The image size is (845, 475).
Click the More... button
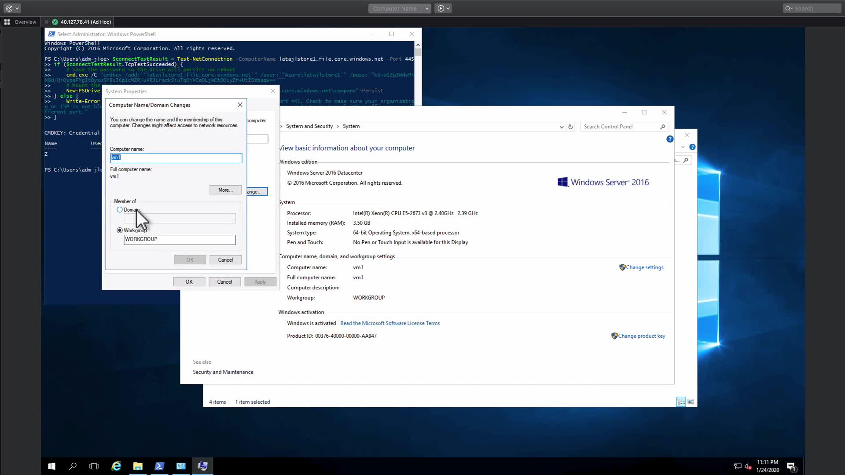pos(225,190)
